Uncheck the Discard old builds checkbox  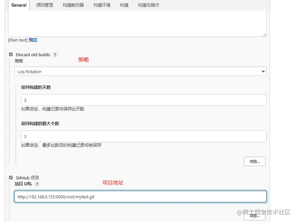(x=11, y=55)
